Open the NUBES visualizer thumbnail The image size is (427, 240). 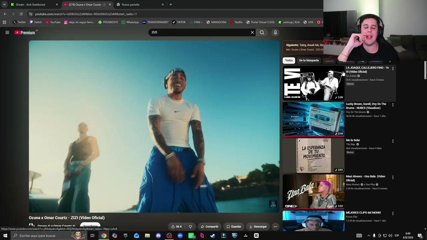[x=313, y=119]
